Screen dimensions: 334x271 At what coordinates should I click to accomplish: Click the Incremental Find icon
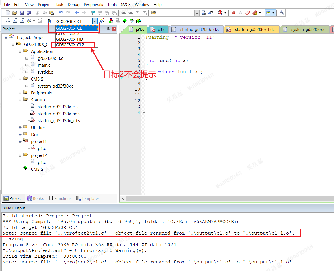(x=211, y=13)
